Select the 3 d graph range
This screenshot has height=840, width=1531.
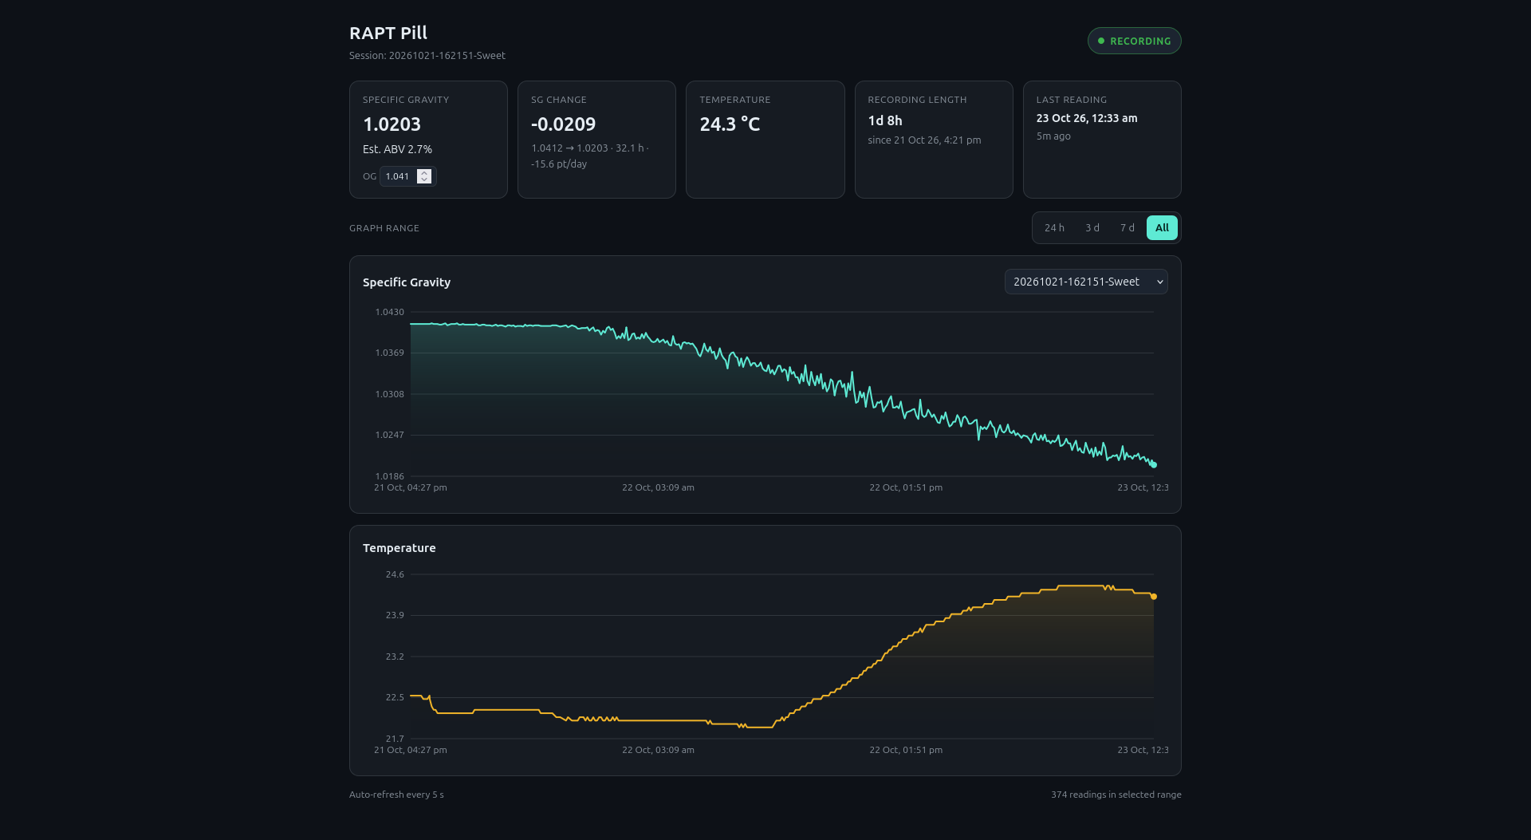[x=1092, y=228]
